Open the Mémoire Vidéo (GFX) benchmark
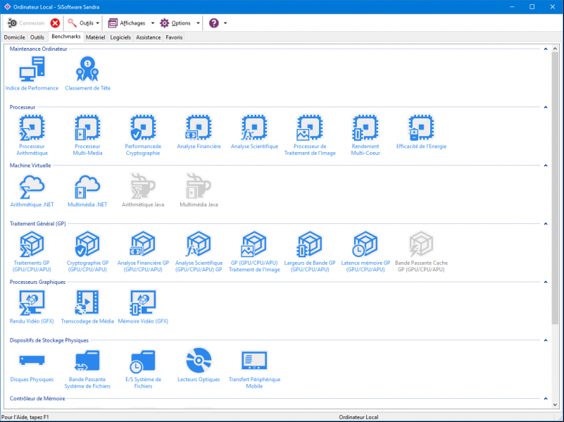 pyautogui.click(x=143, y=307)
